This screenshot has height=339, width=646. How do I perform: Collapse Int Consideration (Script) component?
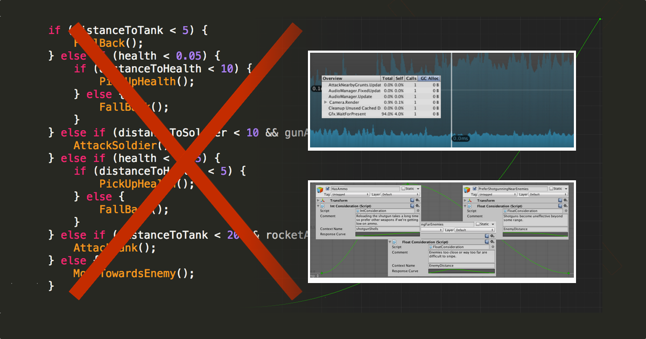coord(318,206)
